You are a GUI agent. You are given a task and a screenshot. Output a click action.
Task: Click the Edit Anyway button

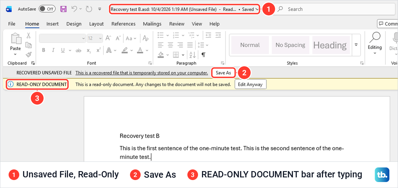(250, 84)
